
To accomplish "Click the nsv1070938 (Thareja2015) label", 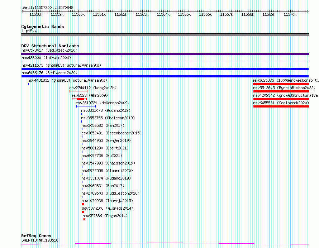I will (107, 201).
